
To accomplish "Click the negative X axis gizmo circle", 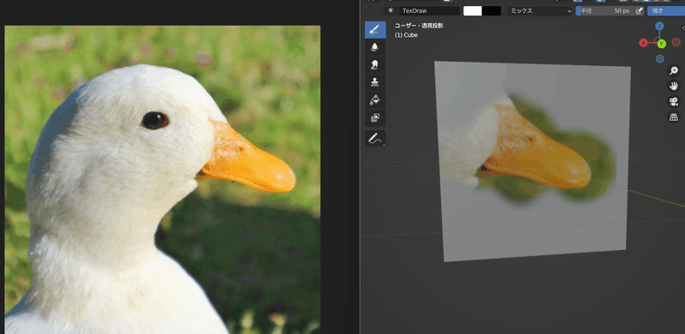I will point(676,42).
